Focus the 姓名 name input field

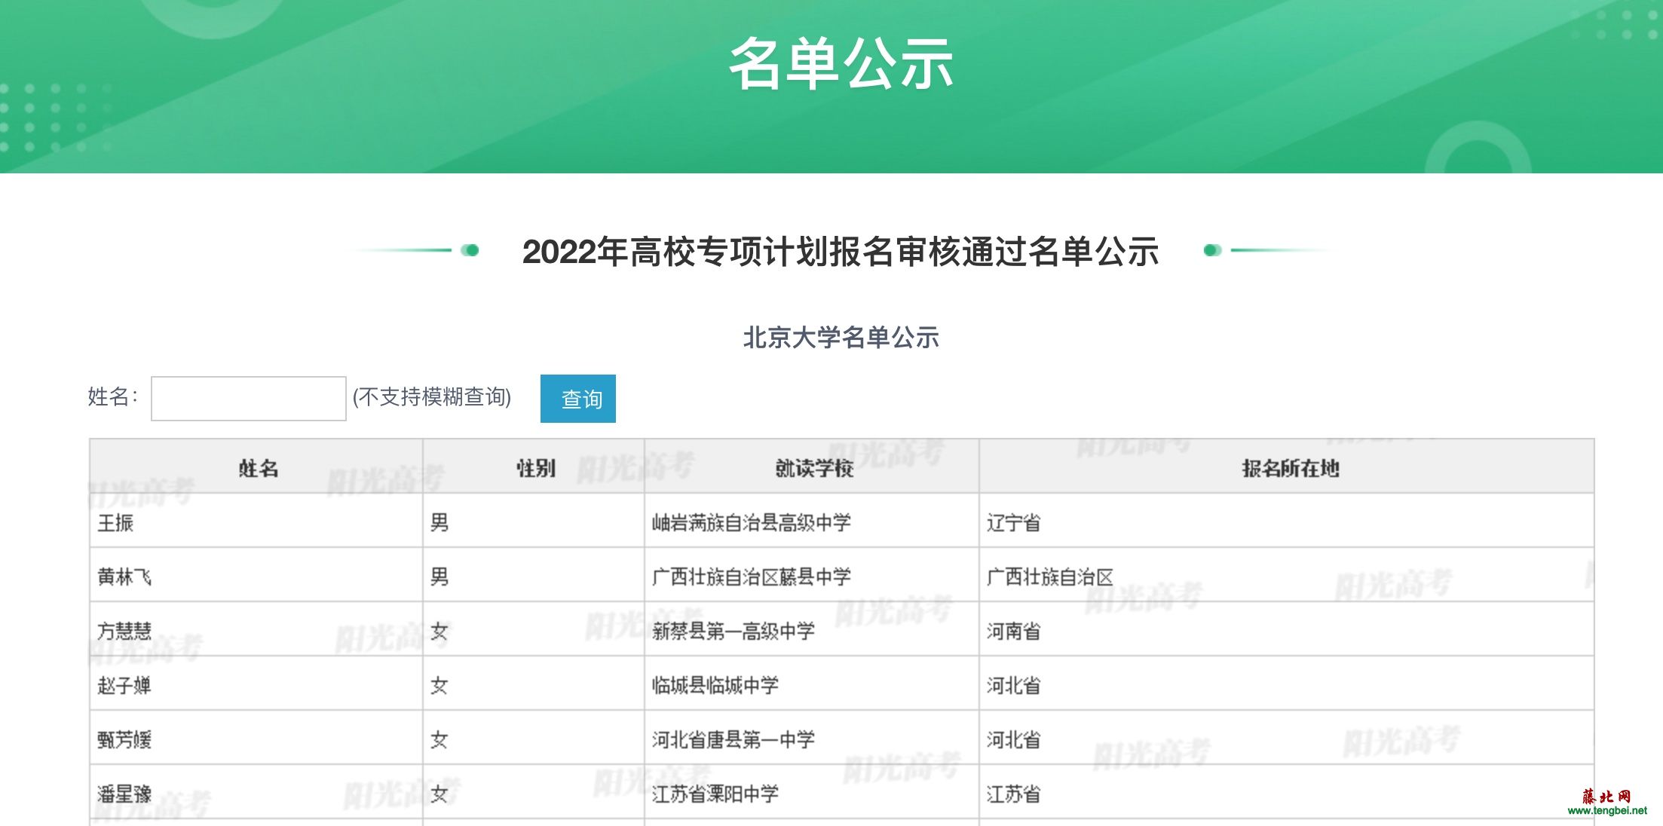coord(249,399)
